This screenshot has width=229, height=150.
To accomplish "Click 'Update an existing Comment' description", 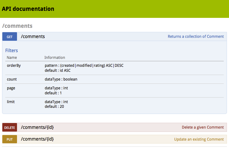I will (199, 139).
